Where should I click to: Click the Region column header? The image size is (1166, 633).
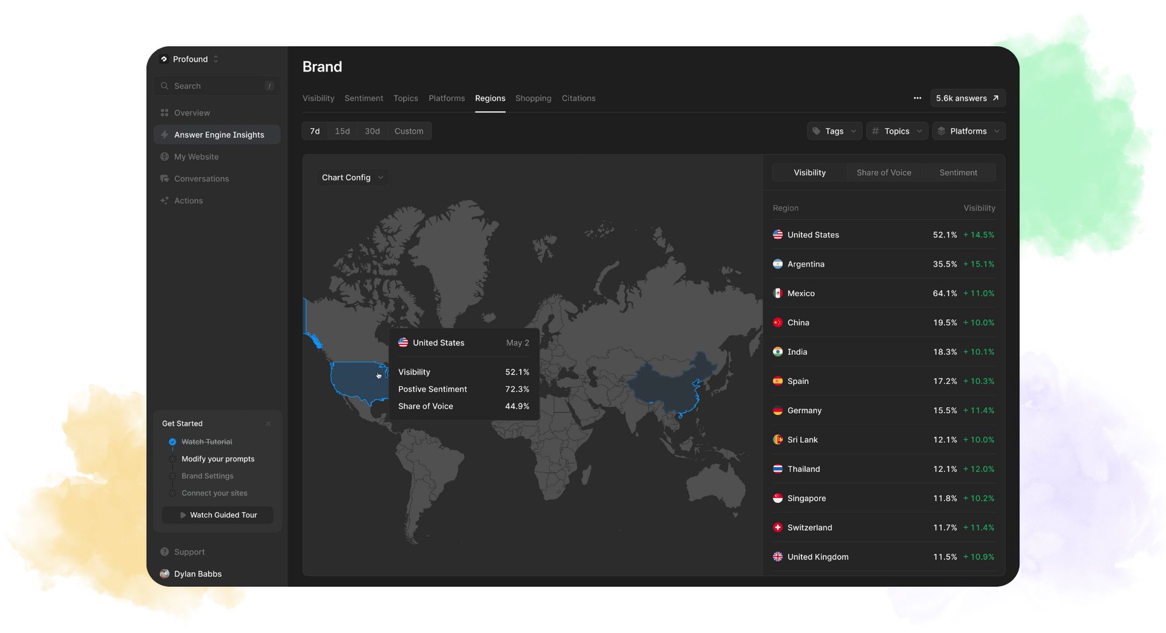tap(786, 208)
